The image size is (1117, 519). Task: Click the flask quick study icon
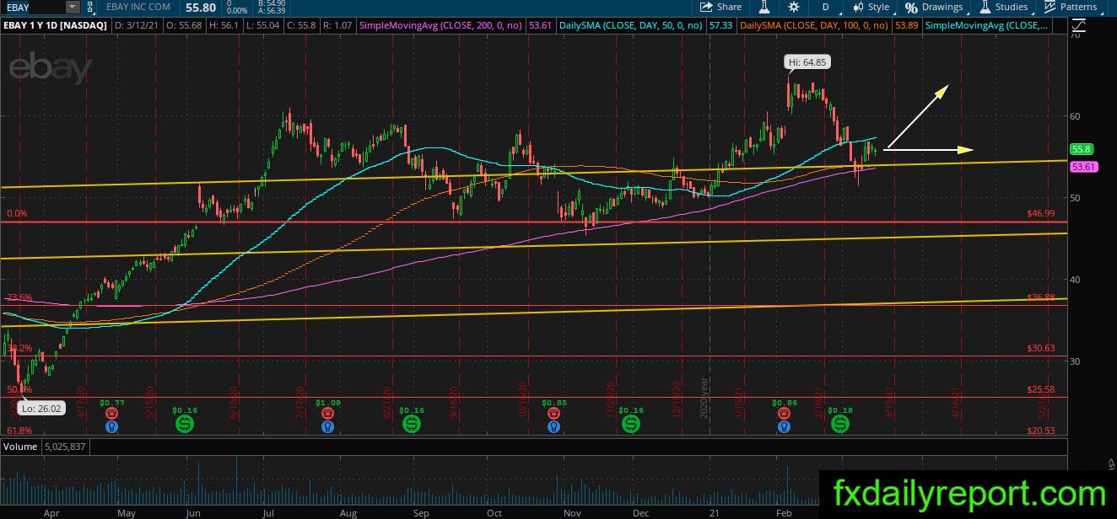point(764,7)
